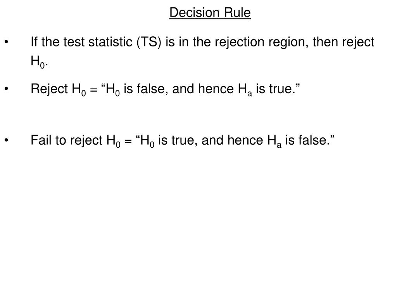Viewport: 397px width, 297px height.
Task: Click the equals sign after "Fail to reject H0"
Action: (x=128, y=142)
